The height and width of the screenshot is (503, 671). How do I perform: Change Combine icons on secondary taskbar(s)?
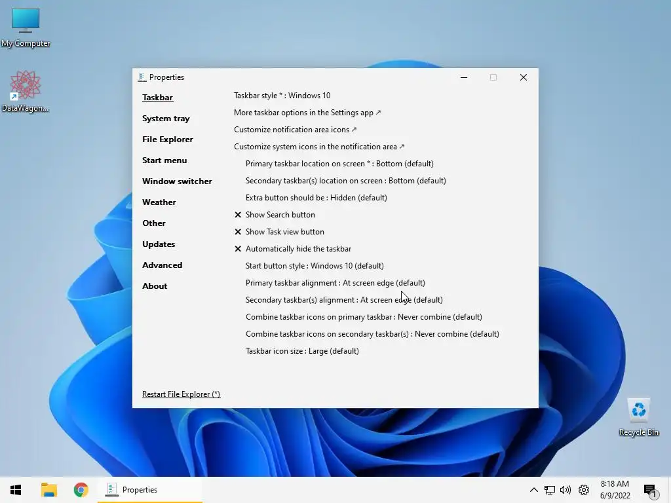pos(372,334)
